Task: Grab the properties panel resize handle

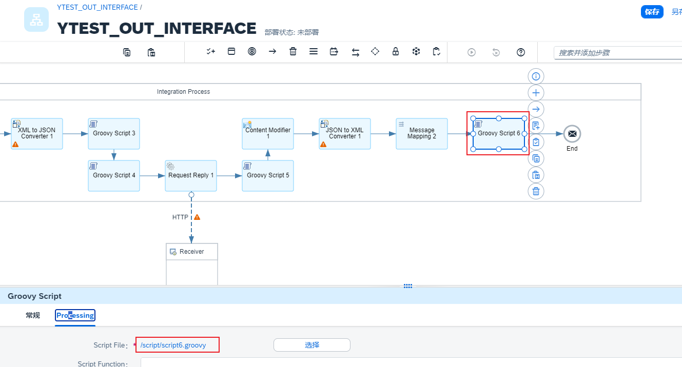Action: (x=408, y=286)
